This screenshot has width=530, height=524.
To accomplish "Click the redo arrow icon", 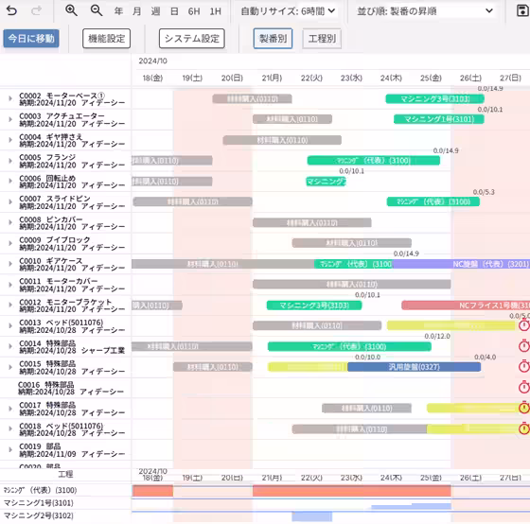I will click(36, 10).
